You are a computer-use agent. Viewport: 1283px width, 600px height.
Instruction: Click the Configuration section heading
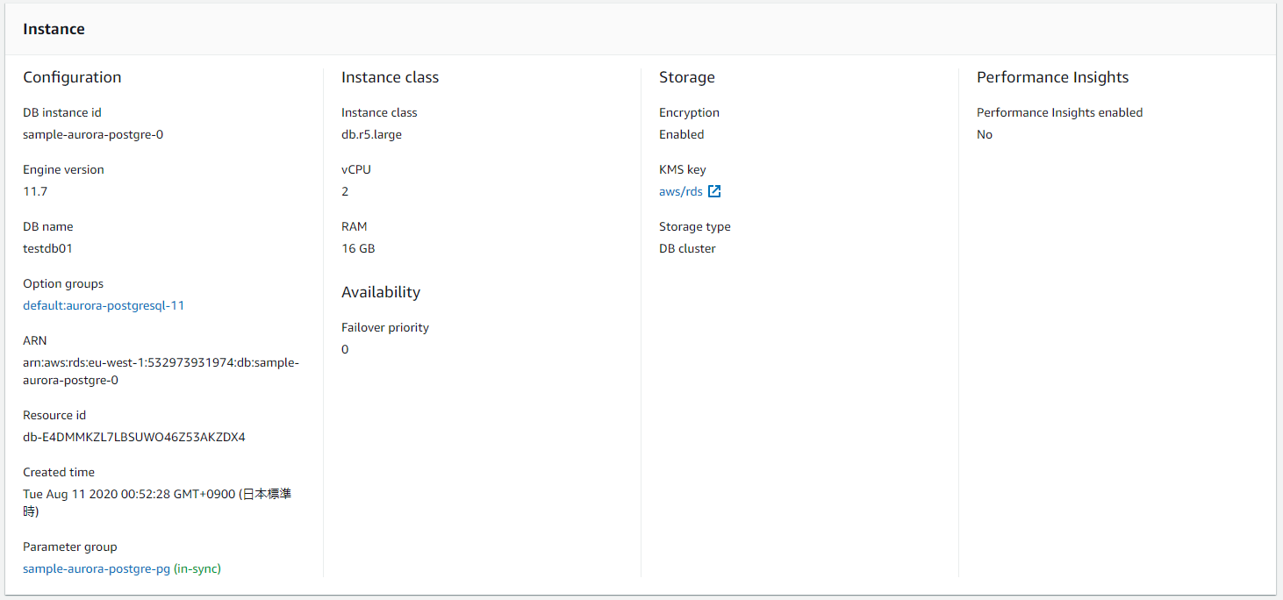[72, 77]
